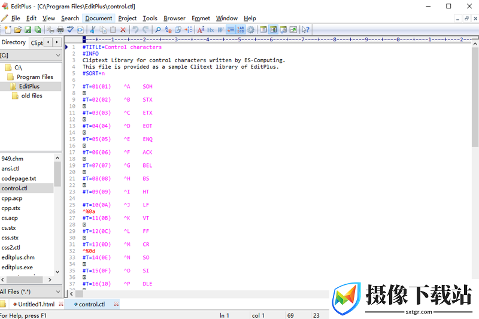The height and width of the screenshot is (319, 479).
Task: Click the Save All toolbar icon
Action: (x=38, y=29)
